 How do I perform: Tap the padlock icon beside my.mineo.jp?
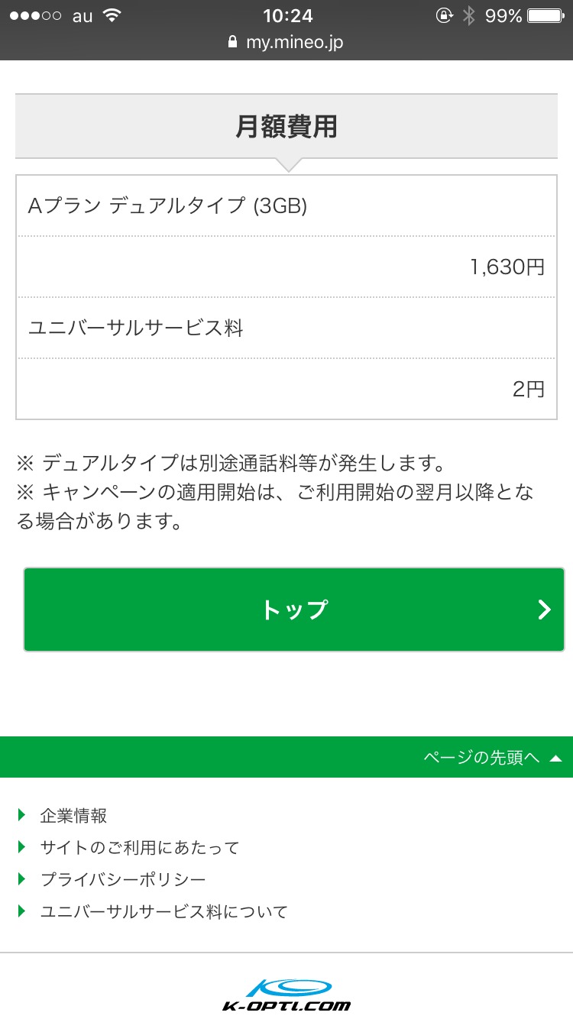pyautogui.click(x=233, y=43)
